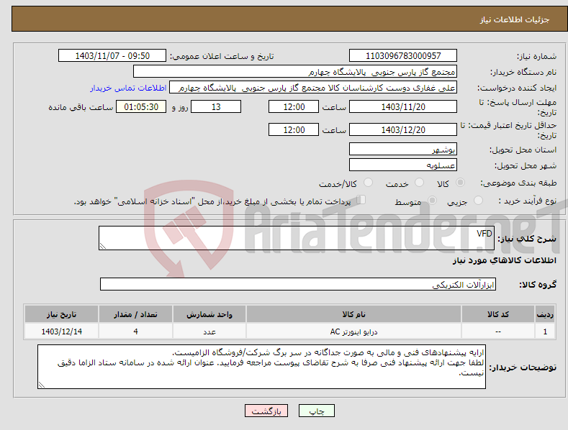Click the quantity cell showing 4
This screenshot has width=568, height=430.
135,331
